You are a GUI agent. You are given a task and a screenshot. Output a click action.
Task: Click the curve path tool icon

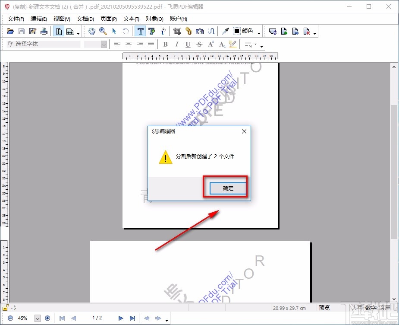tap(211, 32)
